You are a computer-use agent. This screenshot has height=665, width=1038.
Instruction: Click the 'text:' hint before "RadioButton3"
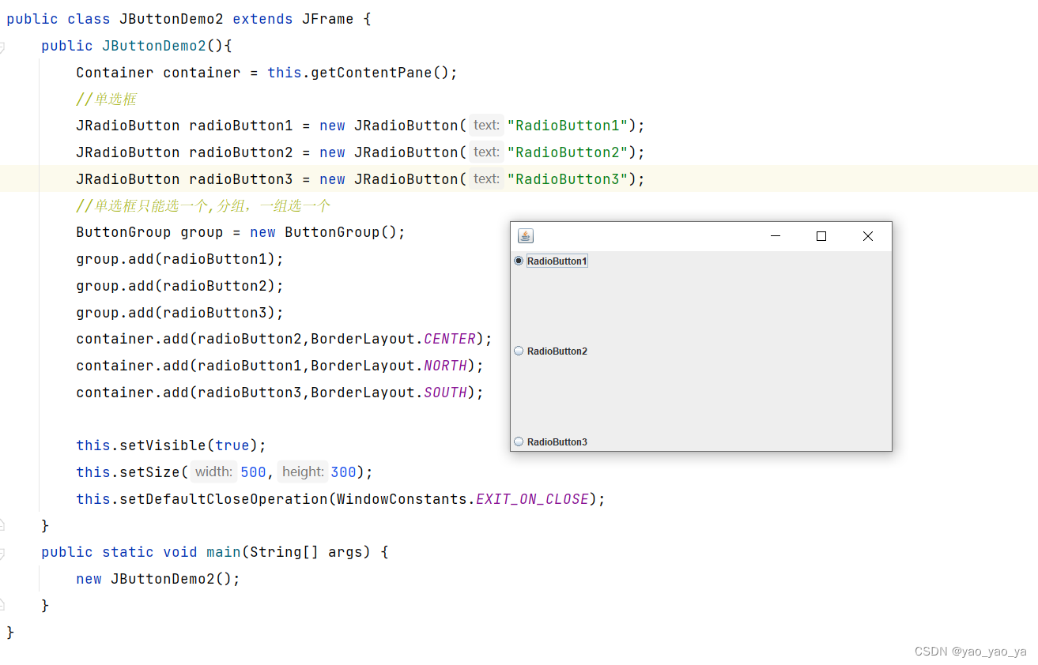(x=486, y=179)
